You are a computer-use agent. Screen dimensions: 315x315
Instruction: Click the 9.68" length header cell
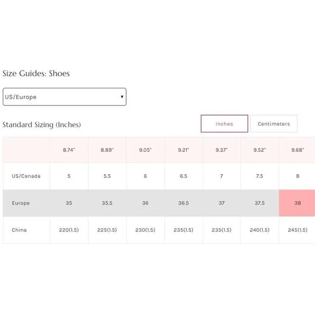[x=298, y=150]
